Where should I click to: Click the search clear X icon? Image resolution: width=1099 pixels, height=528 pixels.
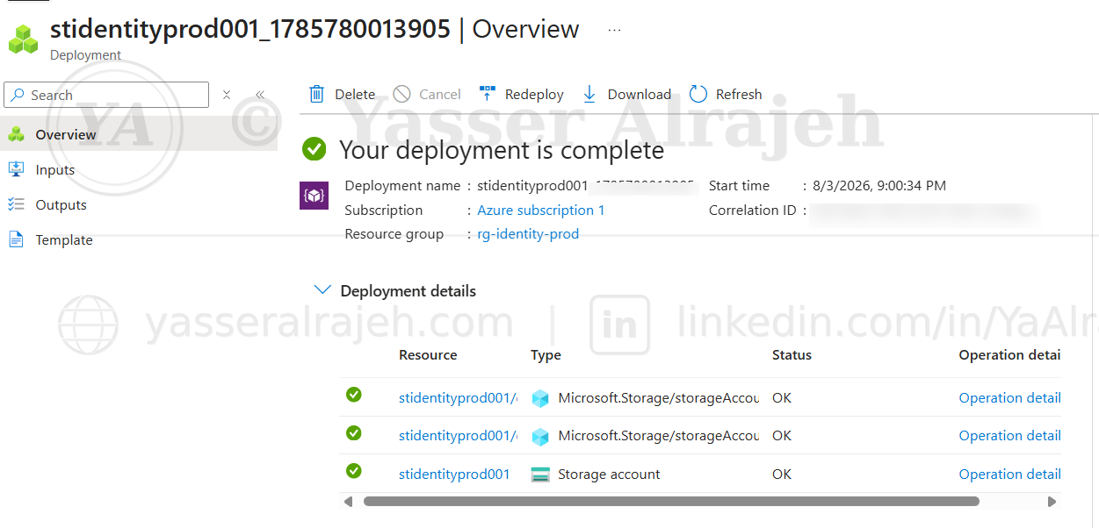(x=226, y=95)
